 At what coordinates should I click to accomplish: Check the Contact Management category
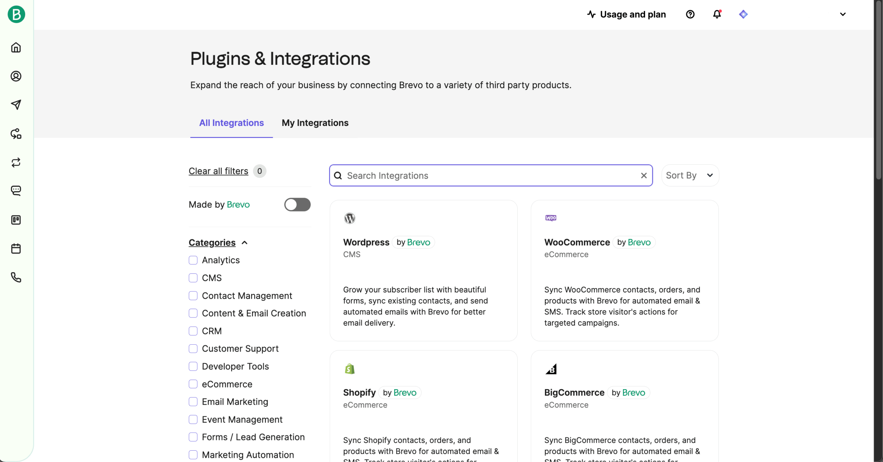pos(193,296)
